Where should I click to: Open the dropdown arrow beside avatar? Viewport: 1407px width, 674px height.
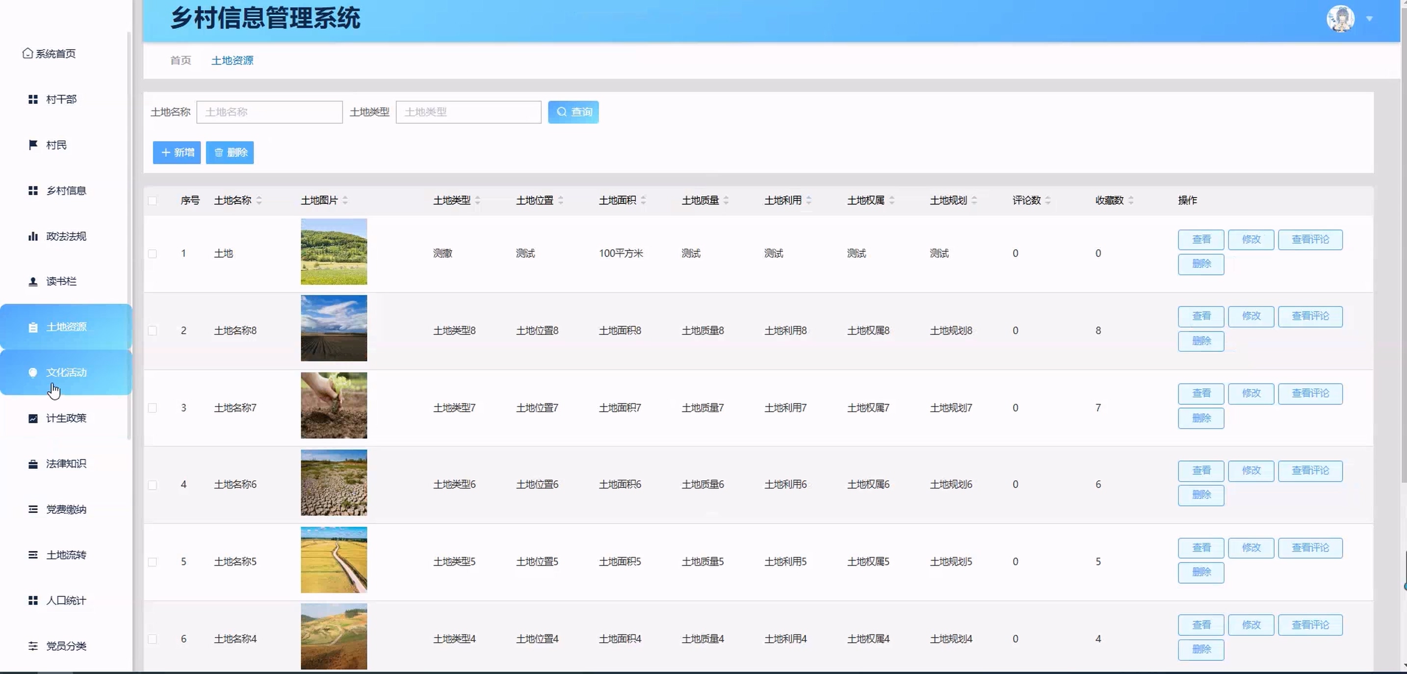click(1369, 19)
